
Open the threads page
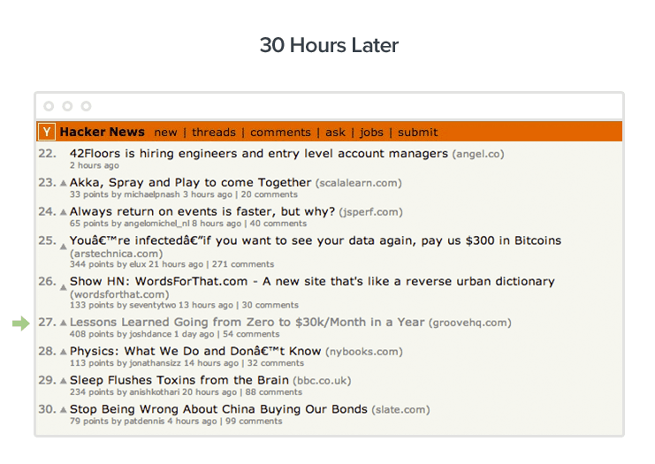click(213, 133)
